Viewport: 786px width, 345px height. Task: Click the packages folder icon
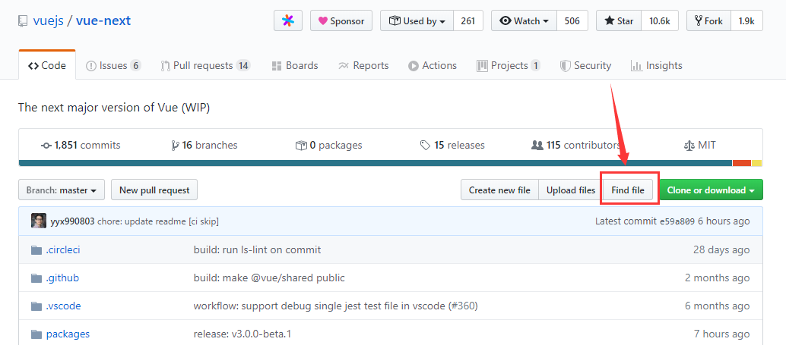tap(36, 334)
